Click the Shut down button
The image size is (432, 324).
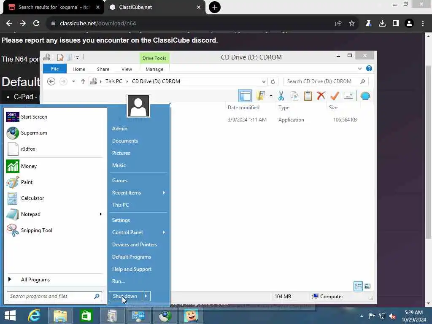click(125, 296)
